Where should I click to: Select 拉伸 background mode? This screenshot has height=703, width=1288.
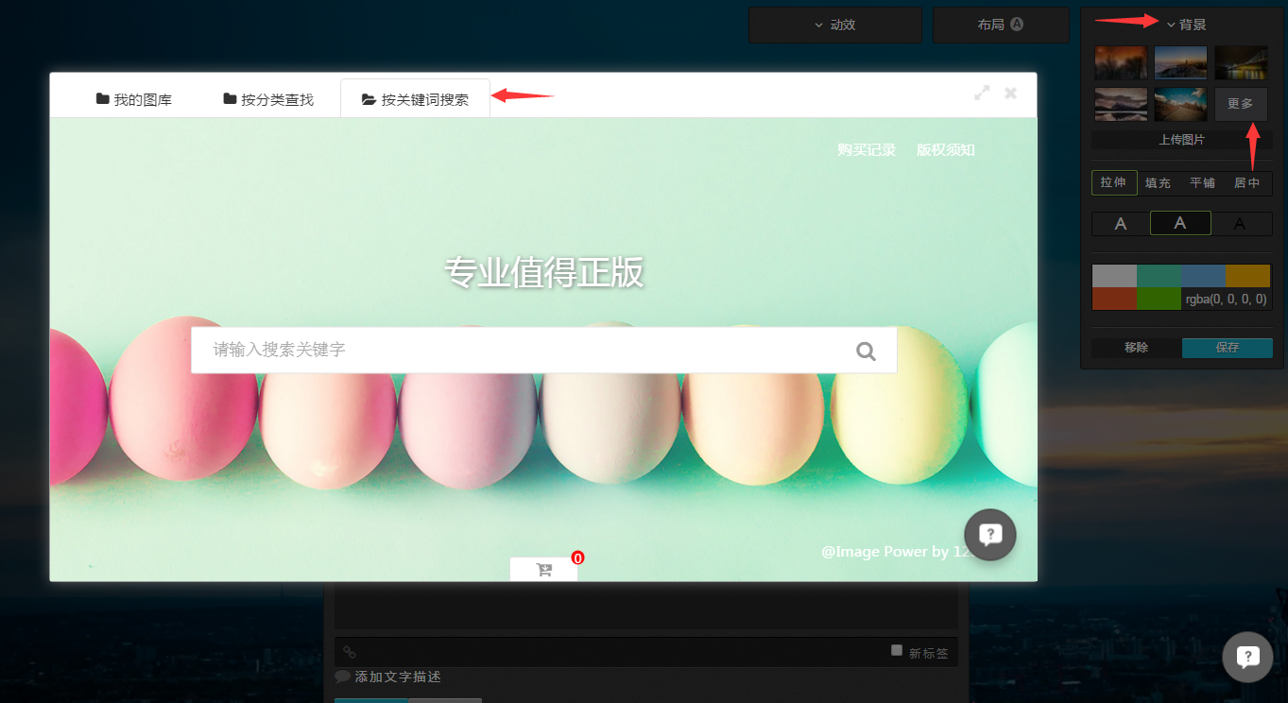click(x=1113, y=182)
